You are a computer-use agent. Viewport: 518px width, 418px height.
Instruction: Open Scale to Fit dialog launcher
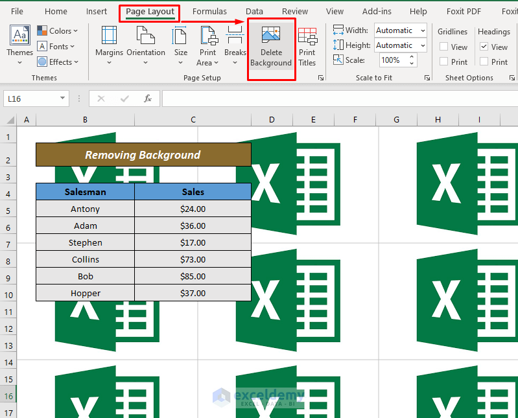427,78
